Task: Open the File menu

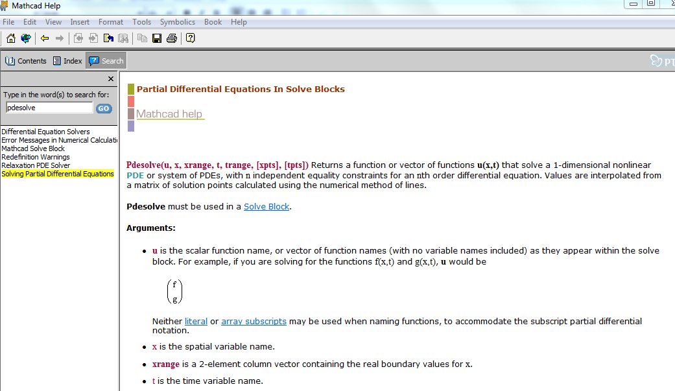Action: click(x=8, y=22)
